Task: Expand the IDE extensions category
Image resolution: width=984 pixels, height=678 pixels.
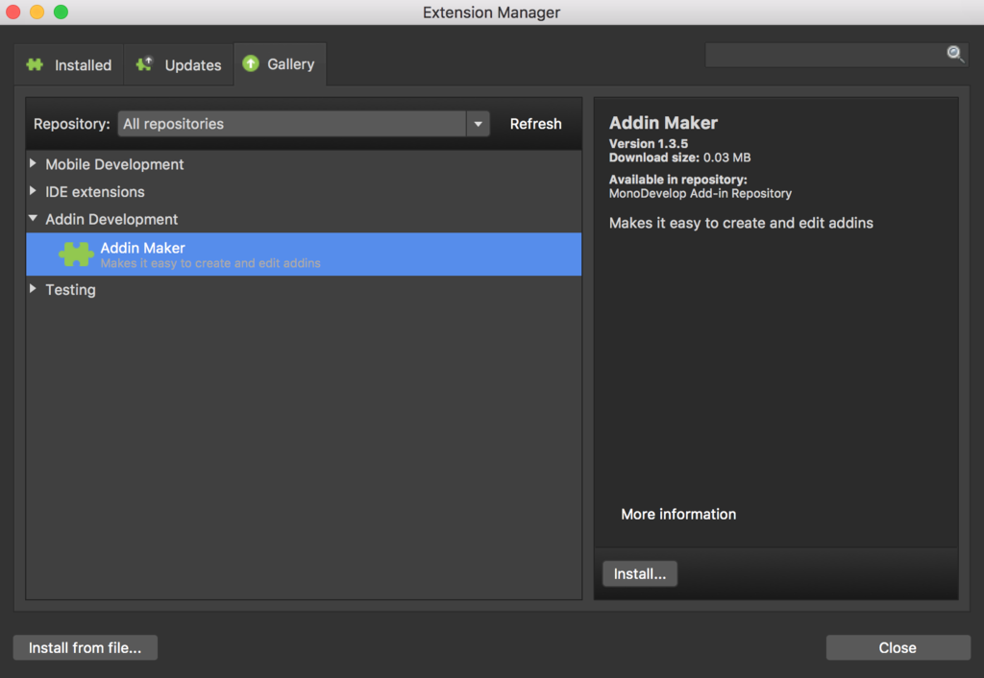Action: pos(33,191)
